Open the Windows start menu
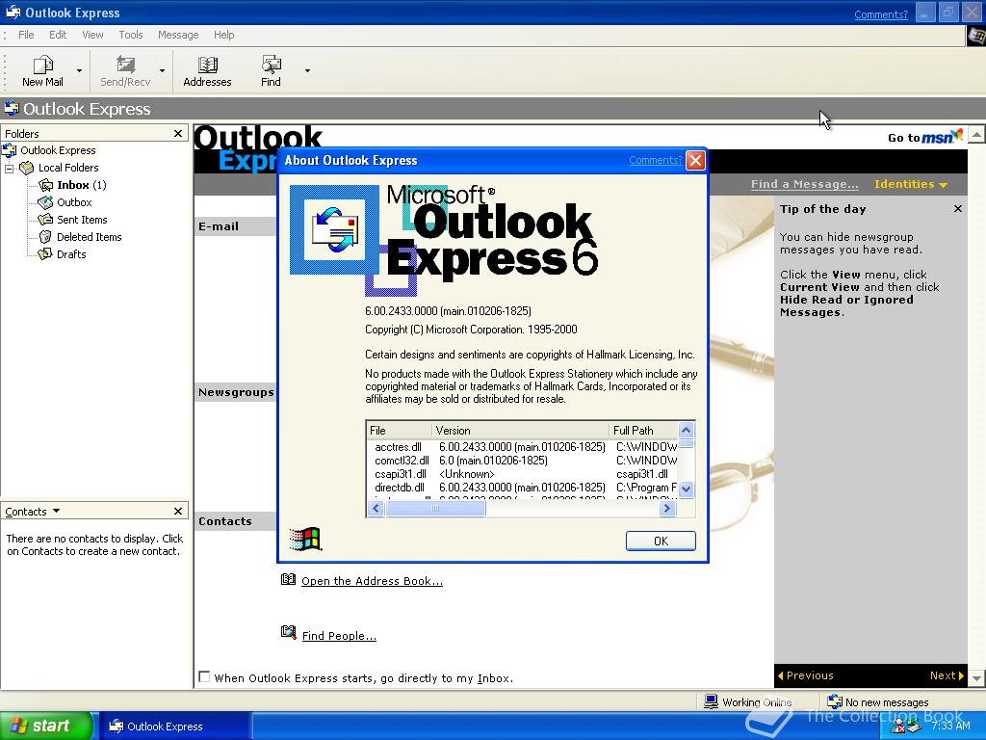The width and height of the screenshot is (986, 740). 46,726
